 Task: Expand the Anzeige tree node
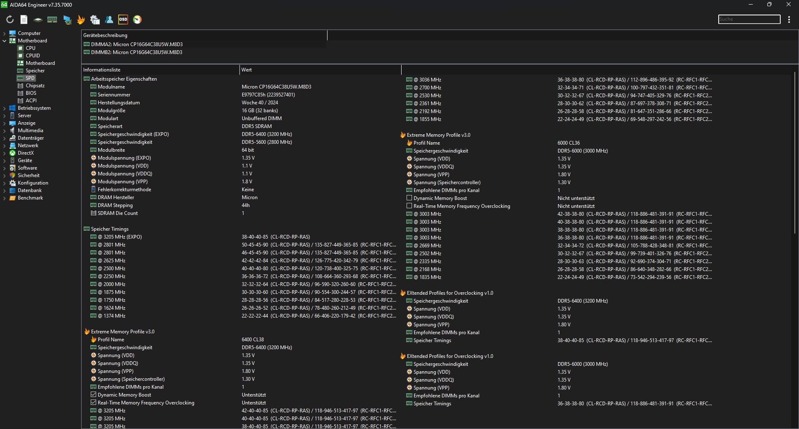[5, 123]
